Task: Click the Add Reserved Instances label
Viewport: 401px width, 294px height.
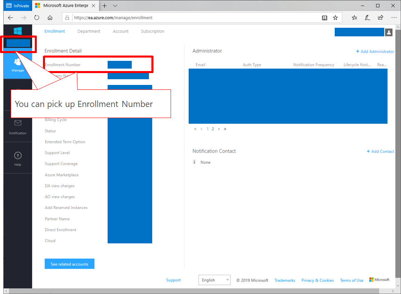Action: click(x=66, y=208)
